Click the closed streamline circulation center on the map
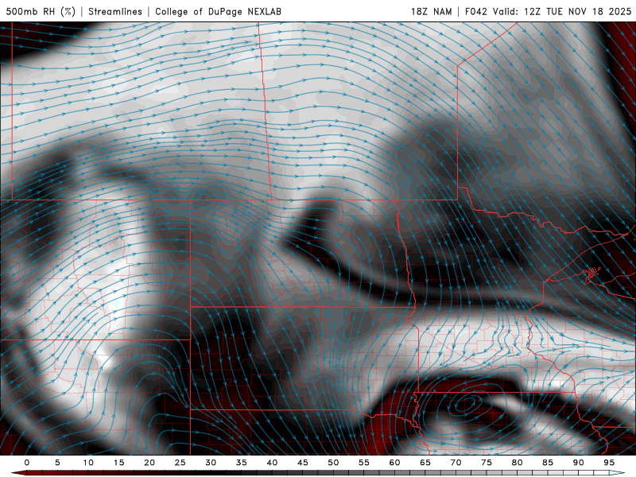Viewport: 636px width, 477px height. [465, 405]
